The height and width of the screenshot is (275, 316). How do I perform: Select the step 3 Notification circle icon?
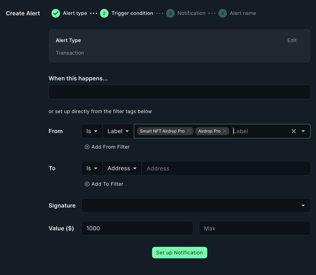click(x=170, y=13)
